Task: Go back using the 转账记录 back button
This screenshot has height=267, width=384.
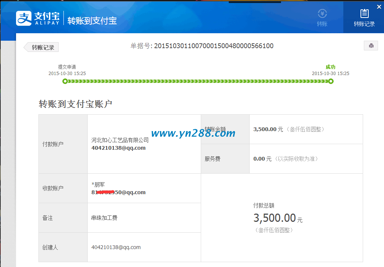Action: 41,47
